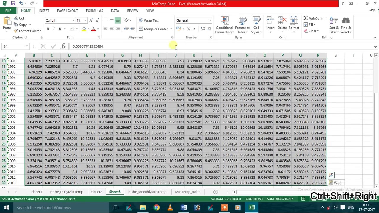The width and height of the screenshot is (379, 213).
Task: Open orientation options
Action: pos(128,20)
